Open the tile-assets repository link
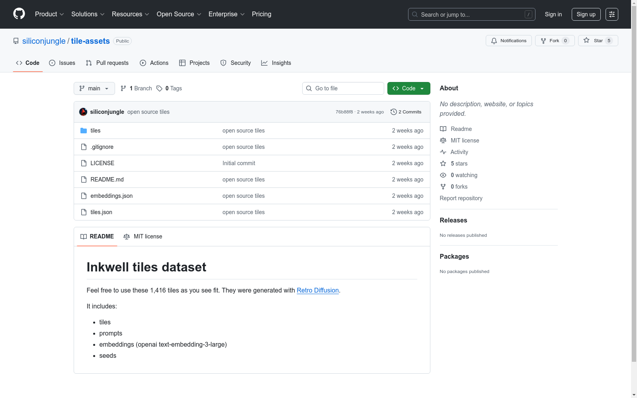The image size is (637, 398). [x=90, y=41]
